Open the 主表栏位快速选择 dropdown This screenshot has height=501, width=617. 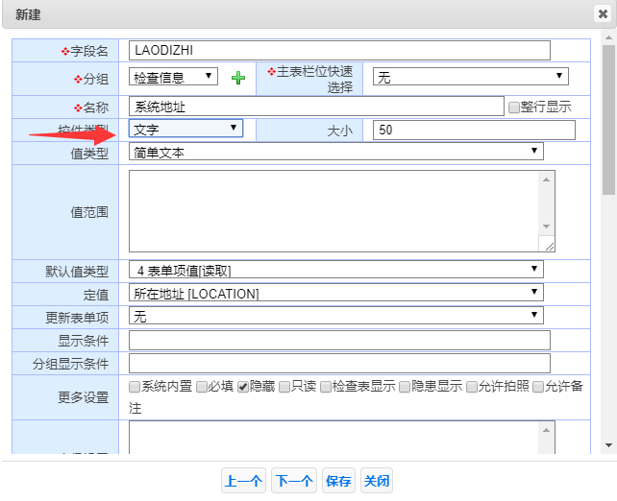tap(470, 77)
